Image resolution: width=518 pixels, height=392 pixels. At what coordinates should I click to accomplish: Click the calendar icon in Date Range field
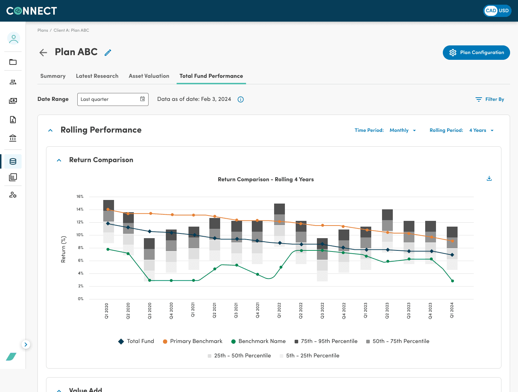pos(142,99)
